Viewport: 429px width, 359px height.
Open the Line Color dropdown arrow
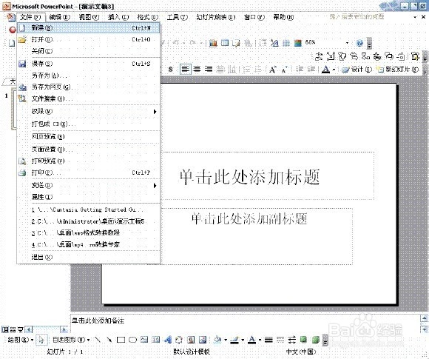coord(243,340)
